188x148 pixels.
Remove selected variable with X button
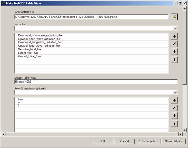tap(174, 44)
